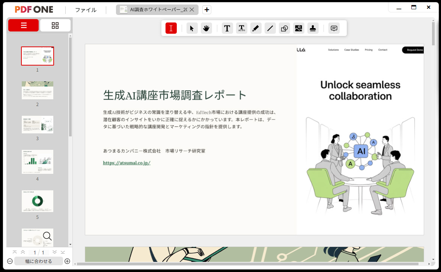Follow the atsumal.co.jp hyperlink
Screen dimensions: 441x272
click(126, 163)
